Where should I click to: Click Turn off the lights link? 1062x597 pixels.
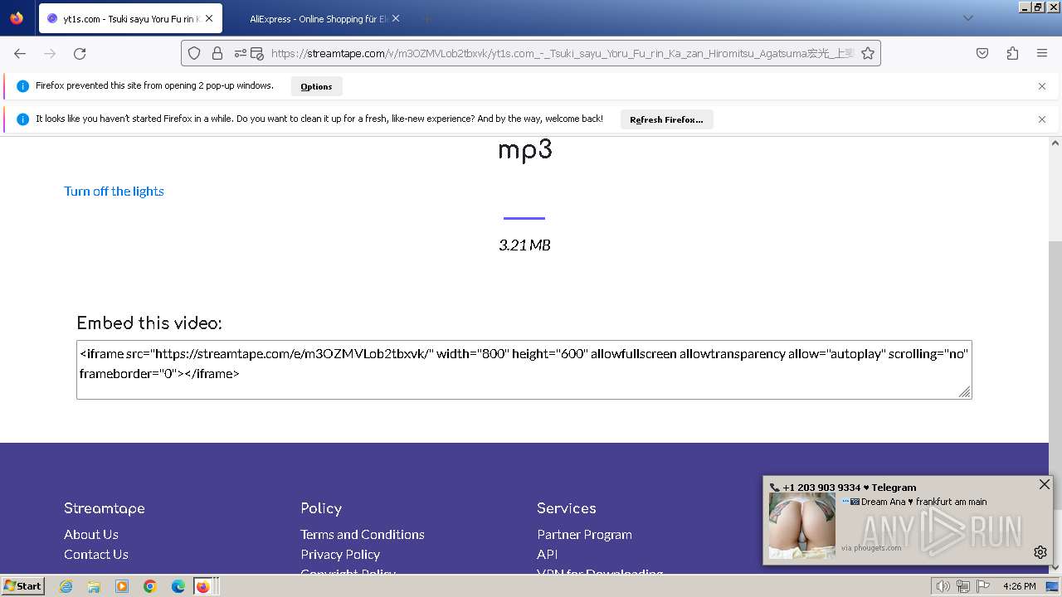coord(114,191)
